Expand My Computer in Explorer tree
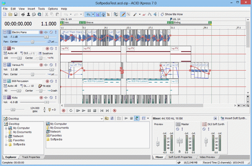The width and height of the screenshot is (252, 166). point(6,128)
